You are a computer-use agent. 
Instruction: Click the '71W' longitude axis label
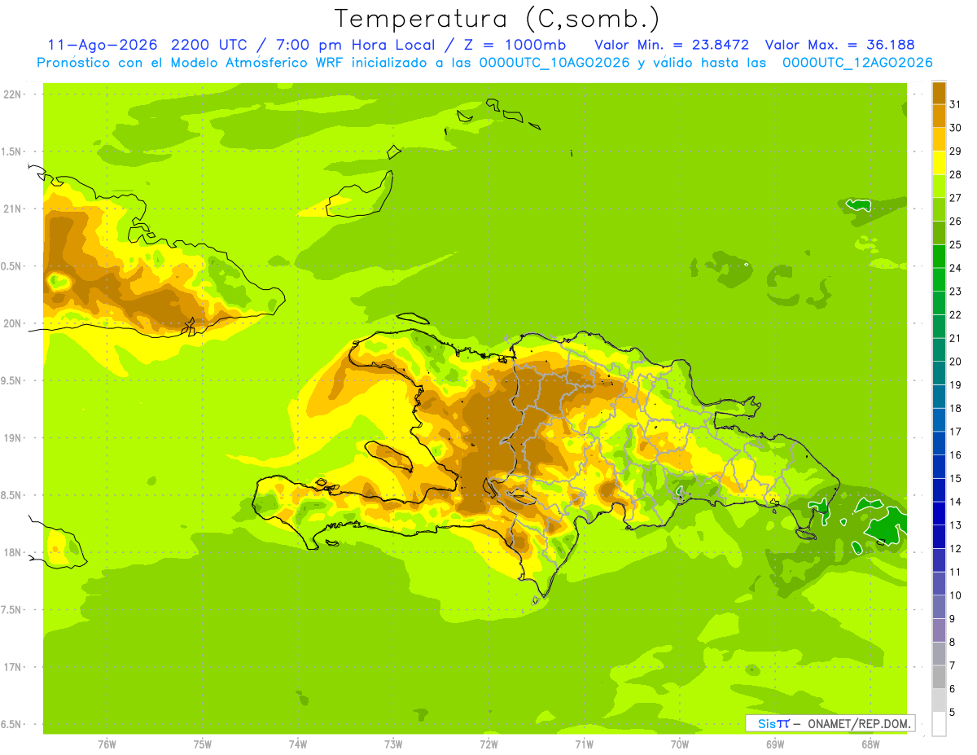coord(584,744)
